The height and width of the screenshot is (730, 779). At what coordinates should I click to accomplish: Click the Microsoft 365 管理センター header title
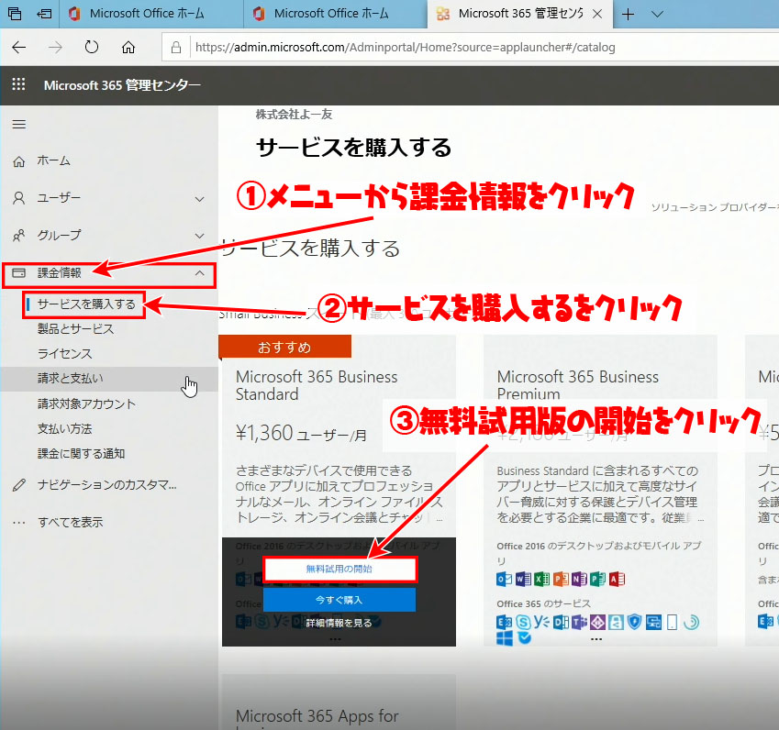click(122, 85)
